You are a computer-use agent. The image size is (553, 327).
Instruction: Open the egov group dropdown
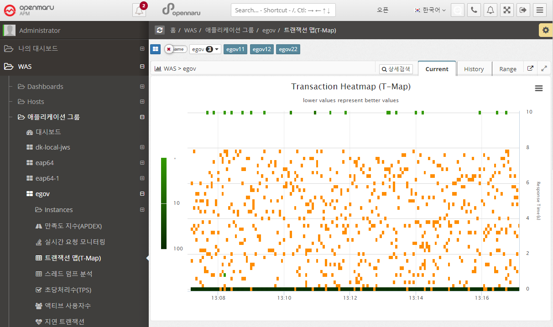point(205,49)
